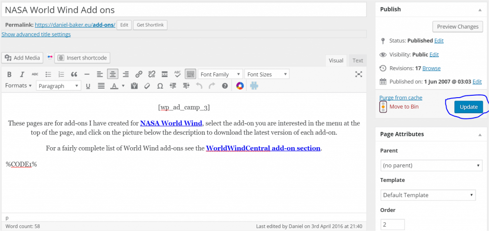
Task: Insert a horizontal line
Action: [x=87, y=74]
